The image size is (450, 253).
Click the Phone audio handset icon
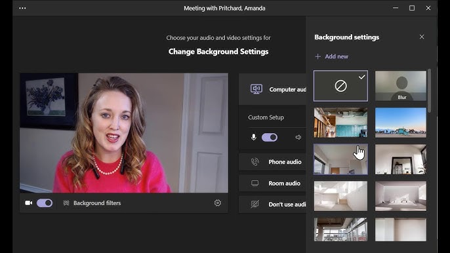click(255, 162)
